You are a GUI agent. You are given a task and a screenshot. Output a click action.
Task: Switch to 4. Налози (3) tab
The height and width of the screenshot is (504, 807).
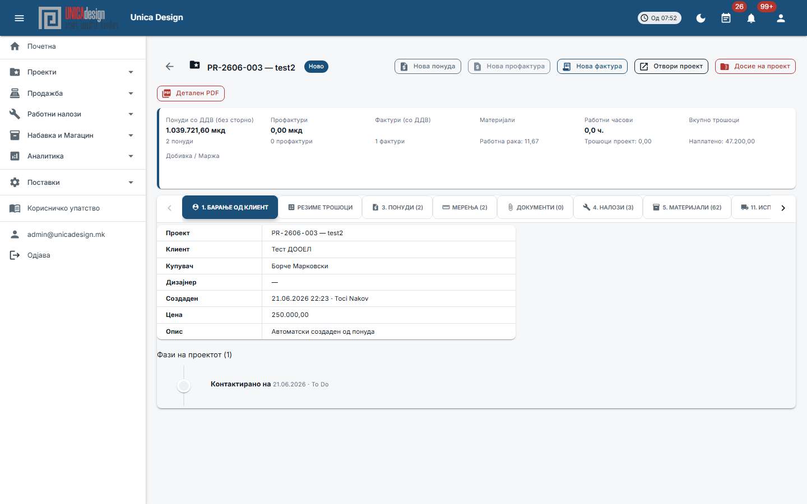point(608,207)
